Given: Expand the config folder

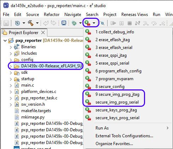Looking at the screenshot, I should (x=11, y=60).
